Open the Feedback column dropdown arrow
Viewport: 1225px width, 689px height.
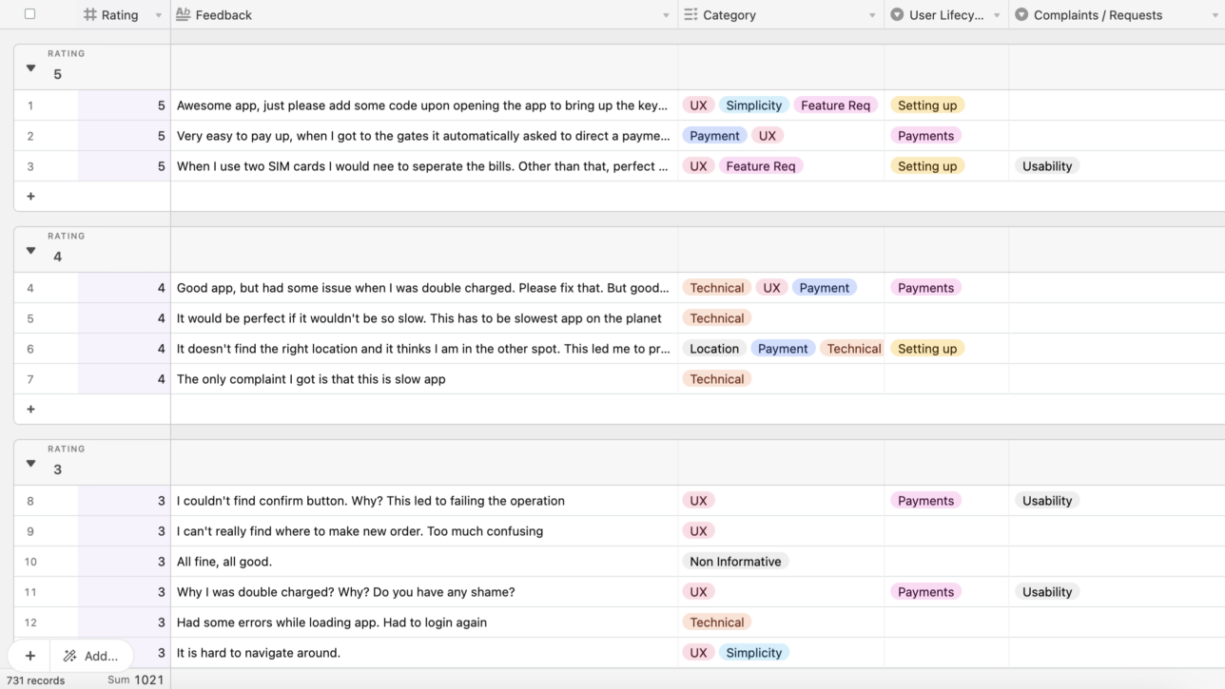666,15
